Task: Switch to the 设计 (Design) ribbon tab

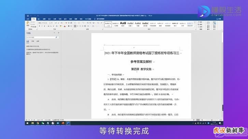Action: tap(49, 19)
